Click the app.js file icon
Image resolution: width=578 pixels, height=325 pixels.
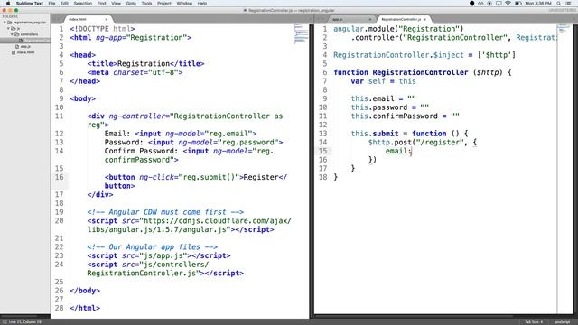17,46
